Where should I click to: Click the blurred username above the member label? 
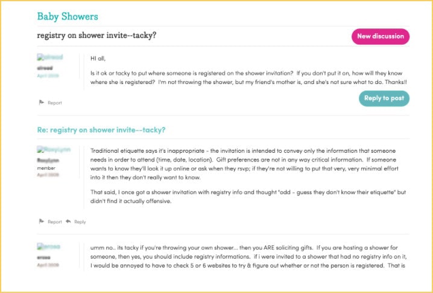click(48, 161)
